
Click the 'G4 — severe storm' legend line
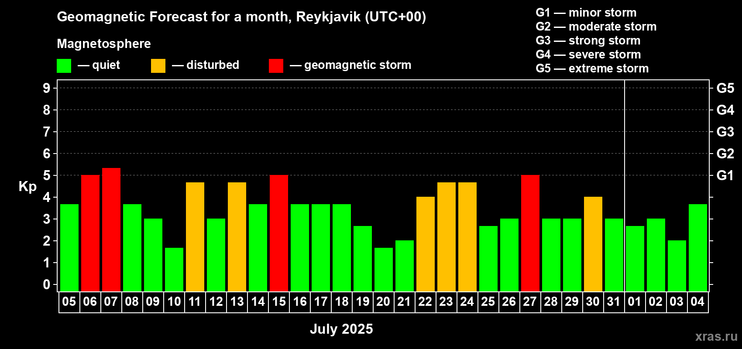[588, 55]
